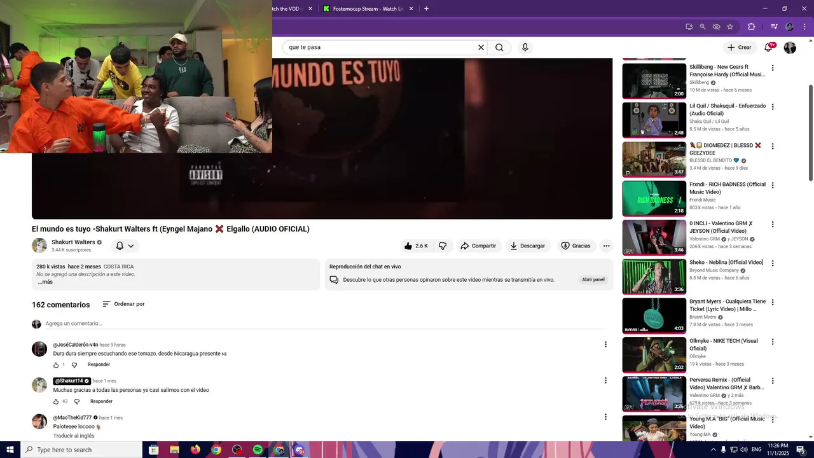814x458 pixels.
Task: Send Gracias to the creator
Action: [576, 246]
